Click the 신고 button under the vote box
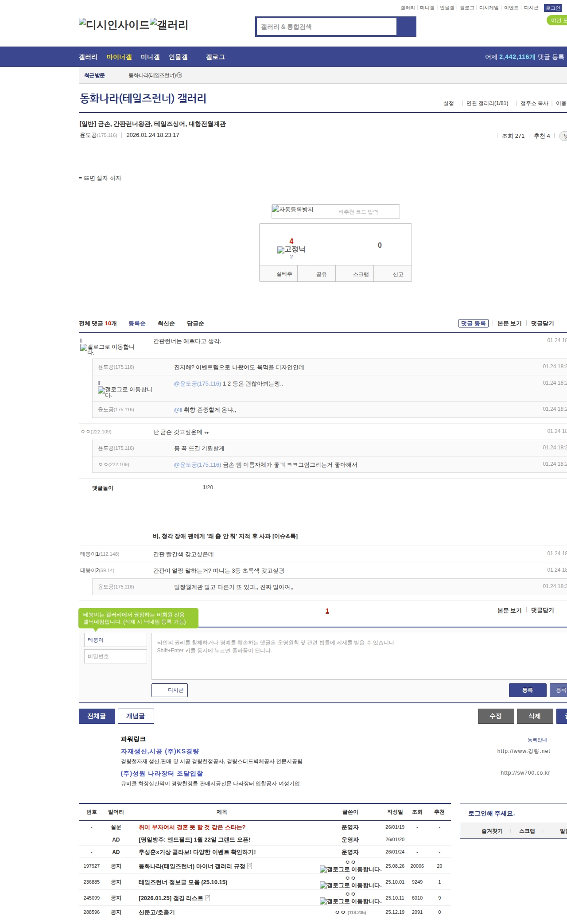Viewport: 567px width, 920px height. pyautogui.click(x=398, y=274)
